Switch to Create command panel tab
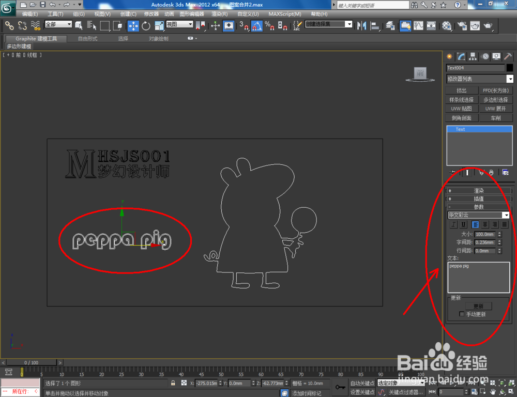The width and height of the screenshot is (517, 397). pos(449,57)
